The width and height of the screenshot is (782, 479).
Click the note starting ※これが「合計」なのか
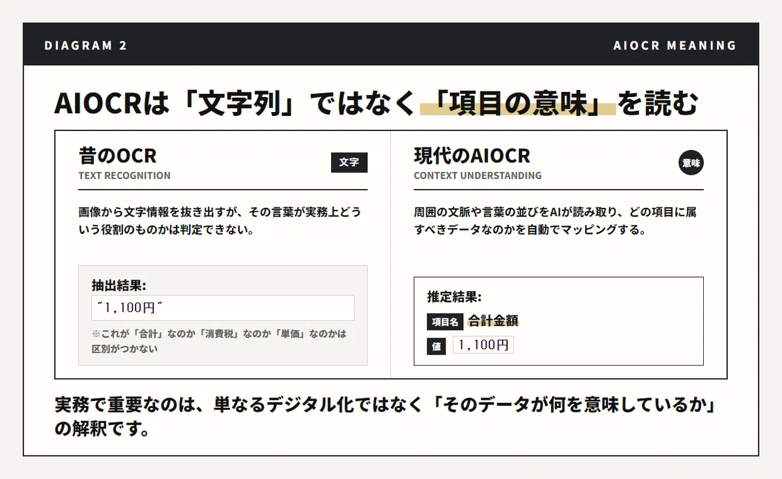click(219, 341)
